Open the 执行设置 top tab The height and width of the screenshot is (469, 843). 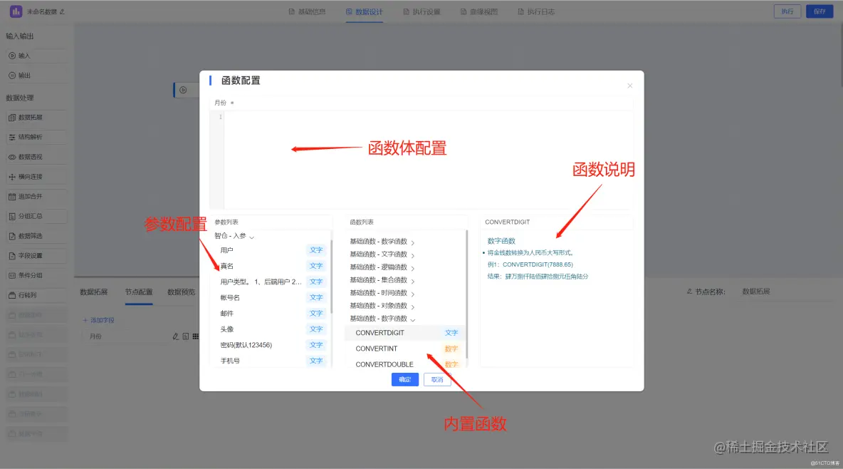[421, 12]
